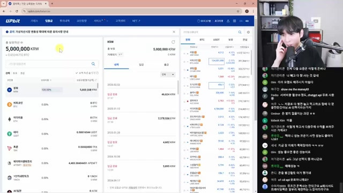
Task: Toggle the favorite star on the DOGE/KRW row
Action: 184,86
